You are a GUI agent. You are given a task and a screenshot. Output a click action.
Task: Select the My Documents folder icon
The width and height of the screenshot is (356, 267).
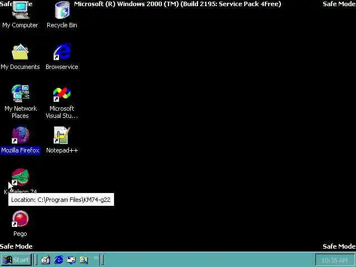tap(21, 52)
